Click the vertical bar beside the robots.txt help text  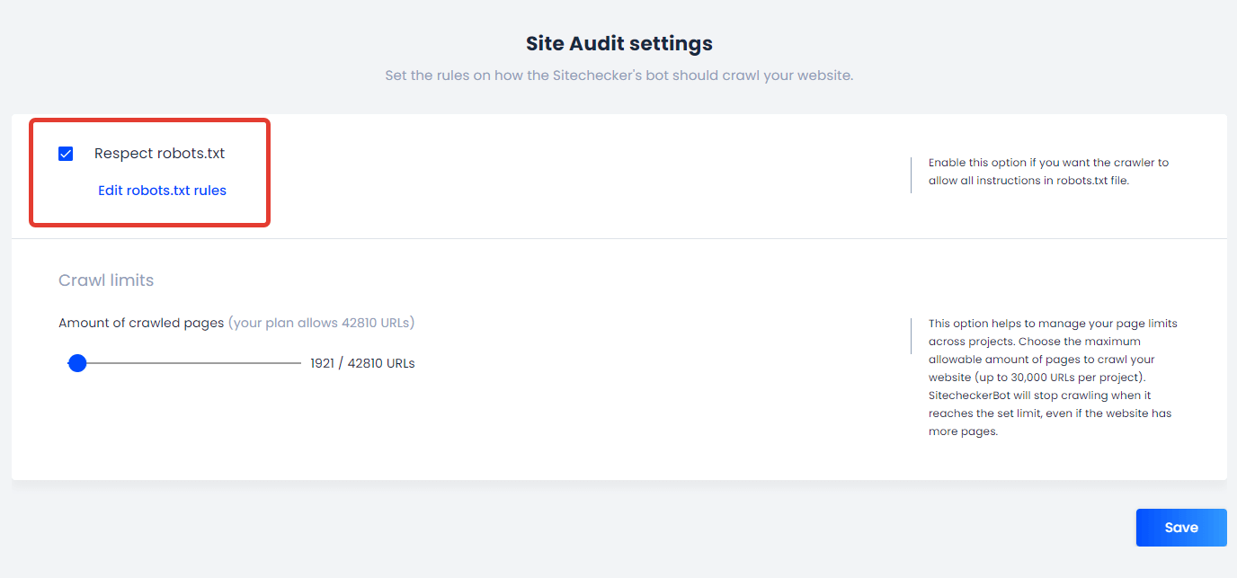pos(911,174)
